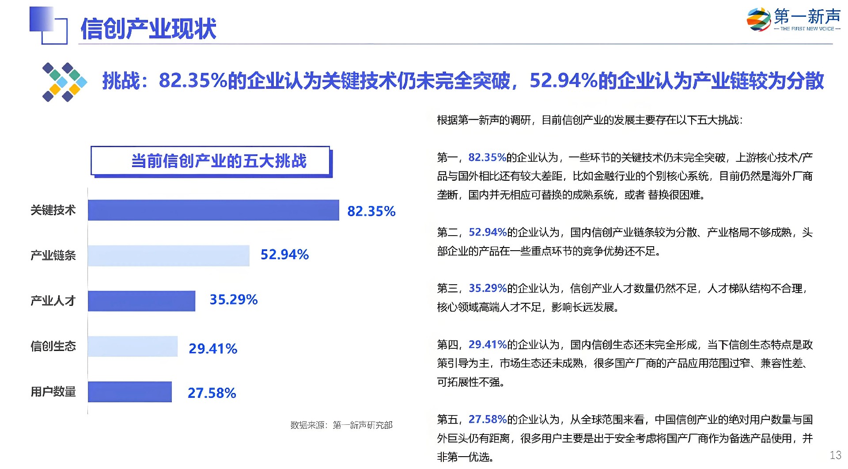
Task: Click the 产业链条 light blue bar
Action: (x=168, y=255)
